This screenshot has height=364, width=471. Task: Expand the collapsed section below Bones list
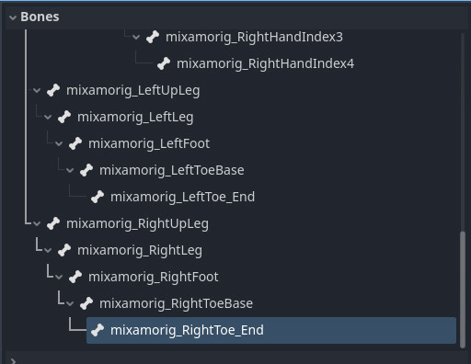[x=13, y=360]
